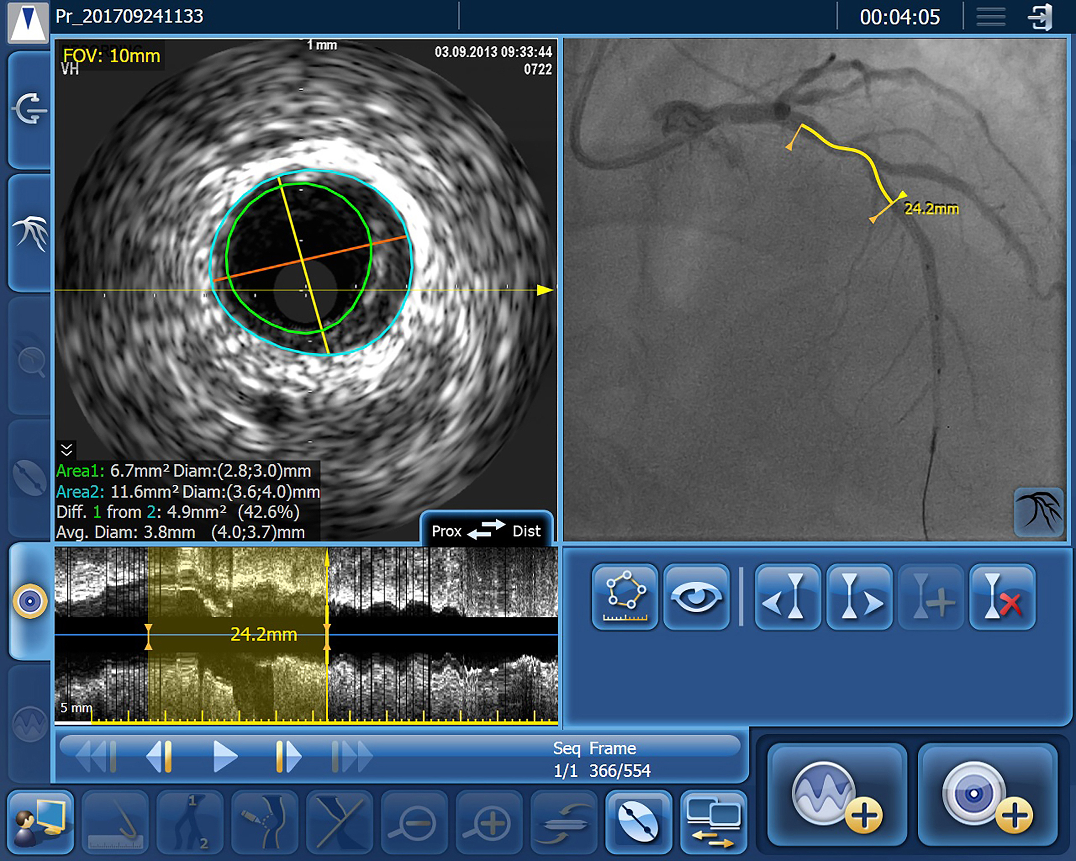Click the back return arrow icon in the sidebar
Image resolution: width=1076 pixels, height=861 pixels.
click(x=30, y=109)
